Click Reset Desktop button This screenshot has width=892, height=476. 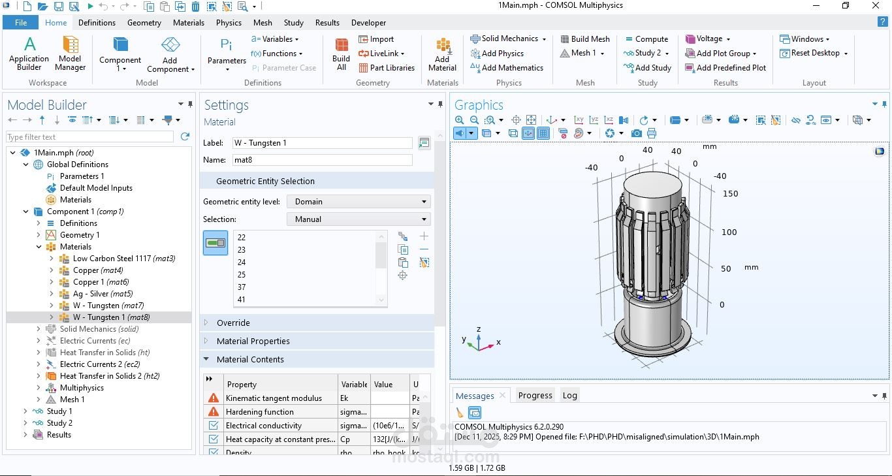(814, 53)
